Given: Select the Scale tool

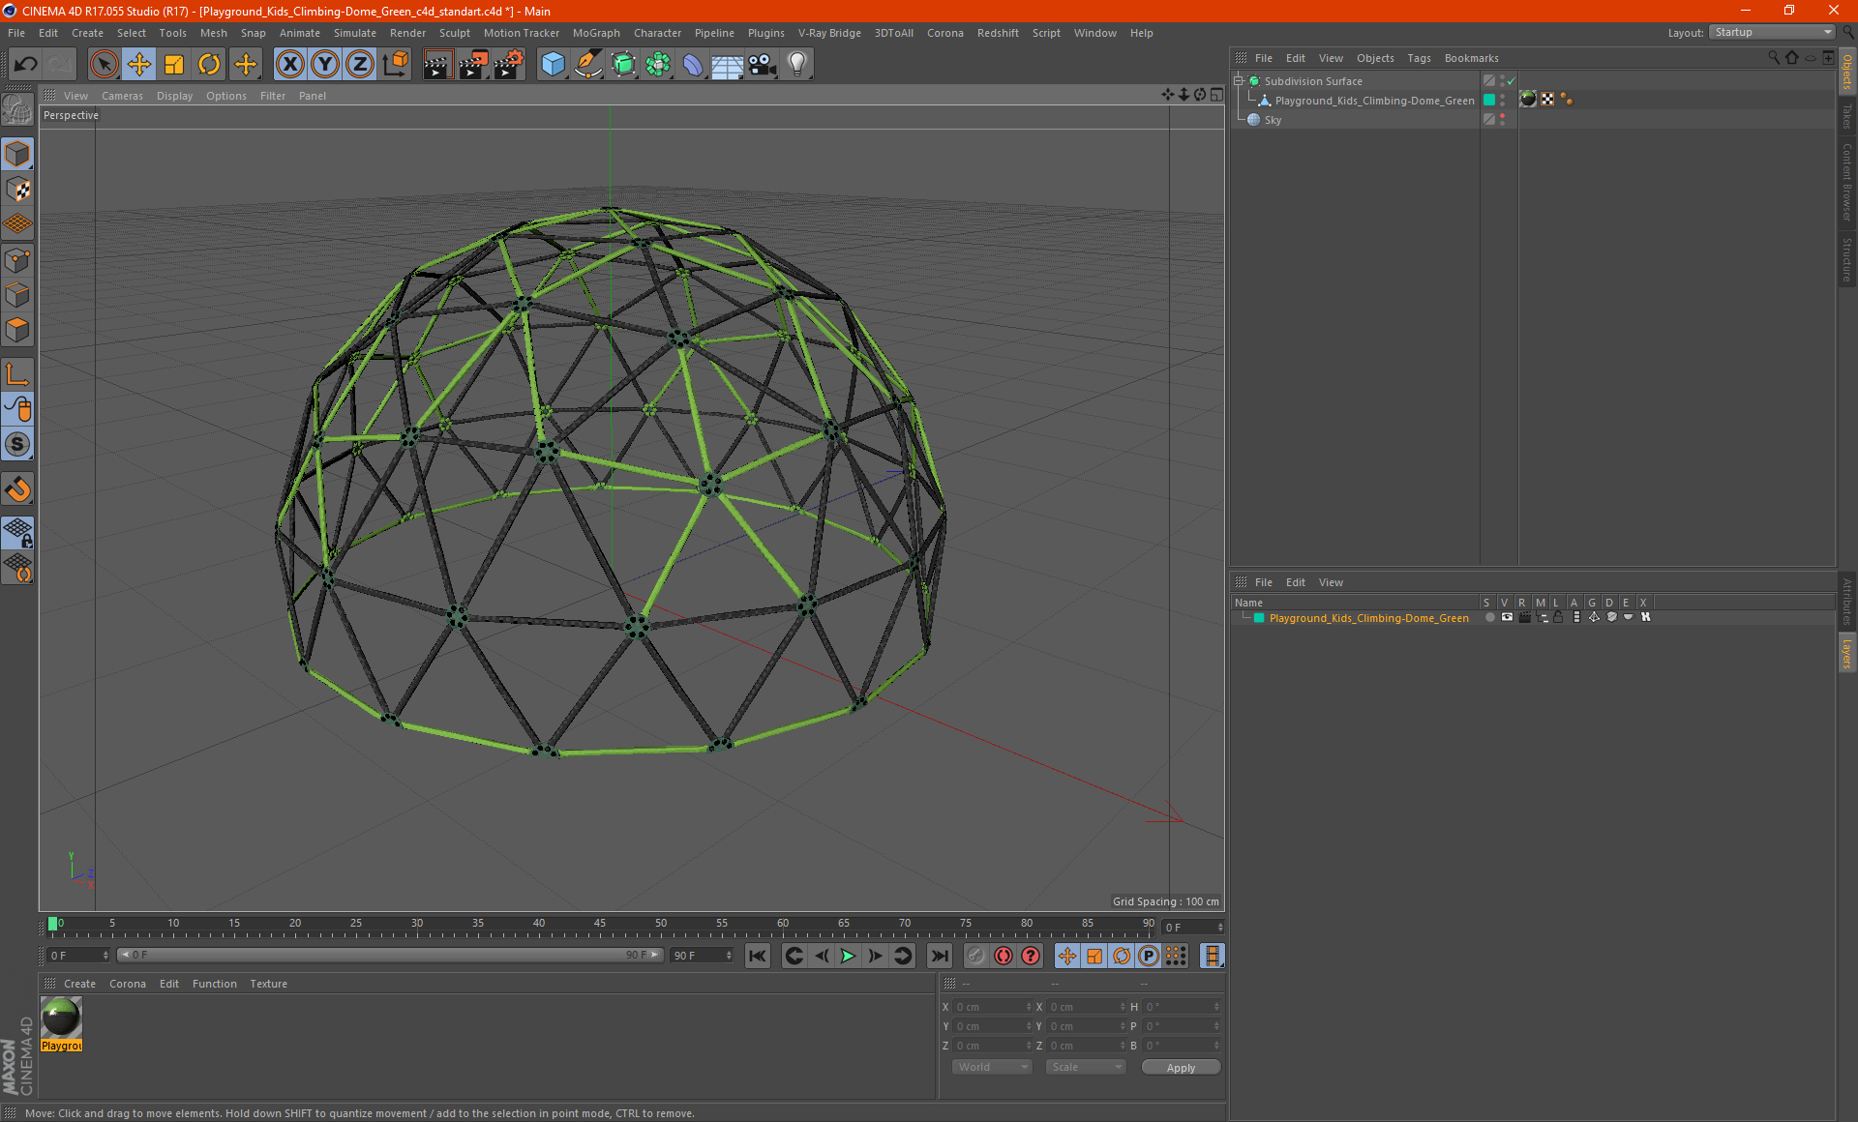Looking at the screenshot, I should click(x=174, y=65).
